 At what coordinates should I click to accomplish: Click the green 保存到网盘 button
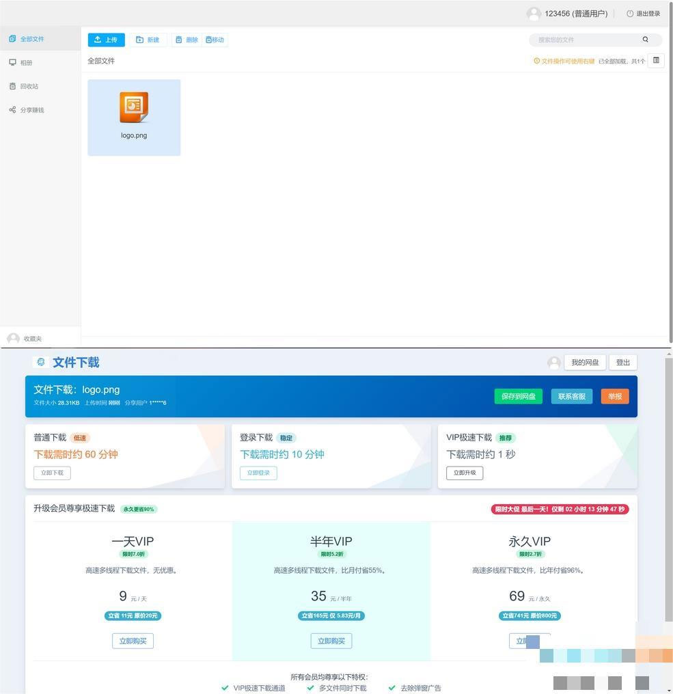click(x=518, y=395)
